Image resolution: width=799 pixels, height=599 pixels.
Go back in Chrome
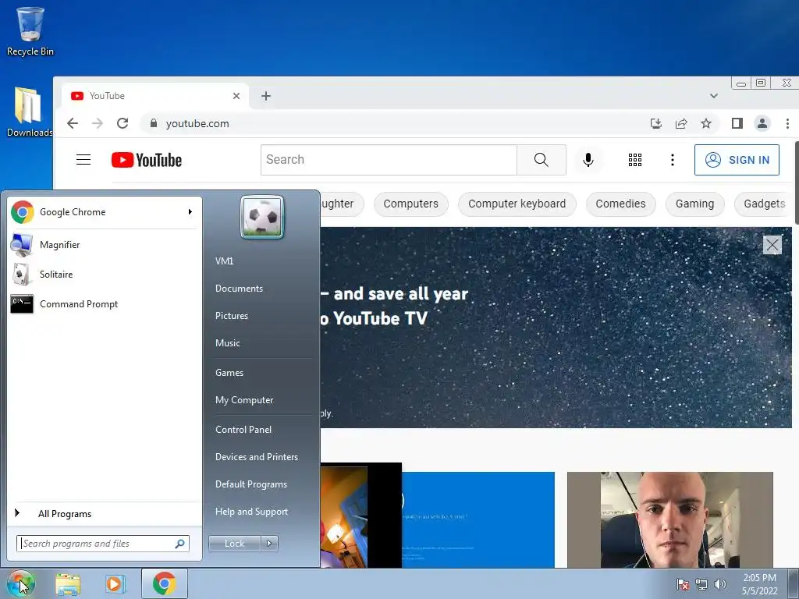tap(73, 123)
